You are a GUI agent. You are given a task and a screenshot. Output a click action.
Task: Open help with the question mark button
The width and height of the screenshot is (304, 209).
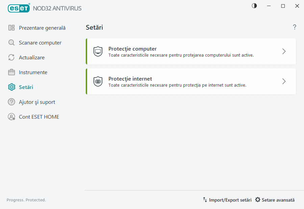[294, 27]
